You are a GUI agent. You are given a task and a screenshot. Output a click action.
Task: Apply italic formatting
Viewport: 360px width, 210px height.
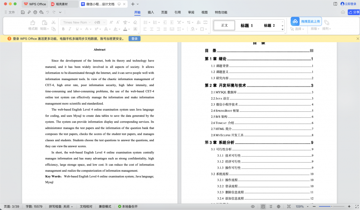coord(70,29)
